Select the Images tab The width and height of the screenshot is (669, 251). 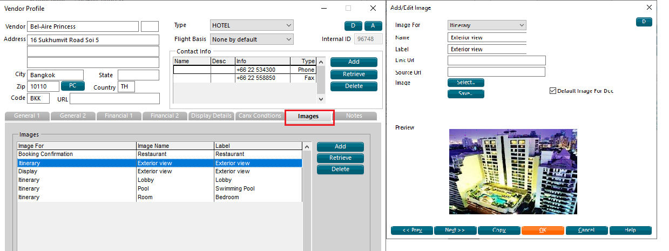click(x=308, y=116)
